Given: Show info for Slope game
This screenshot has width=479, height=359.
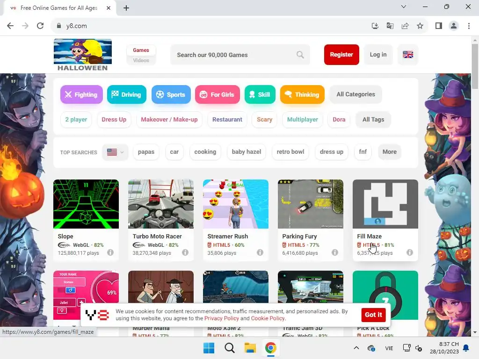Looking at the screenshot, I should 110,252.
